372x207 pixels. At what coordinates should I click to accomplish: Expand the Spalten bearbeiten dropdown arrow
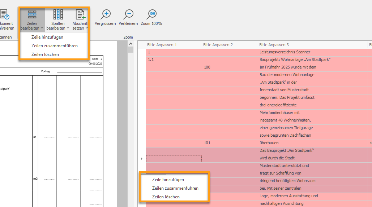pos(68,28)
